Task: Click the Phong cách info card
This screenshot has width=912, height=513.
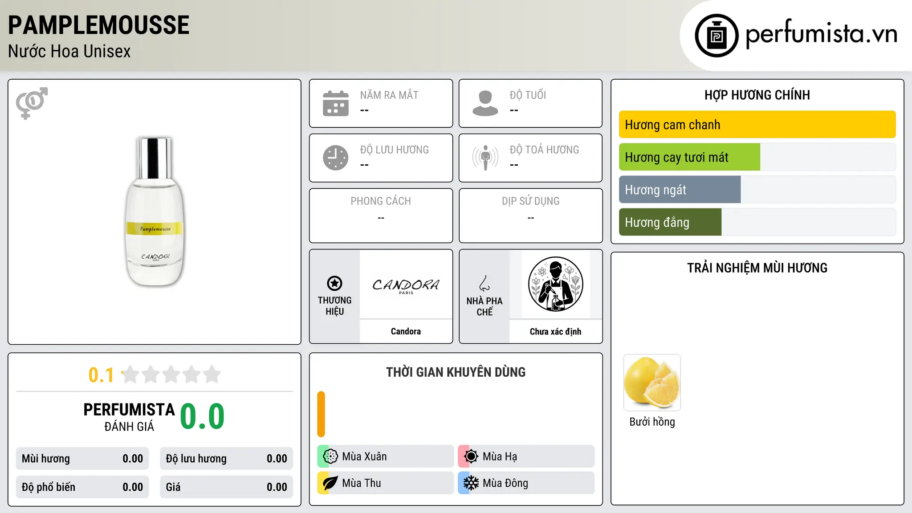Action: (x=381, y=216)
